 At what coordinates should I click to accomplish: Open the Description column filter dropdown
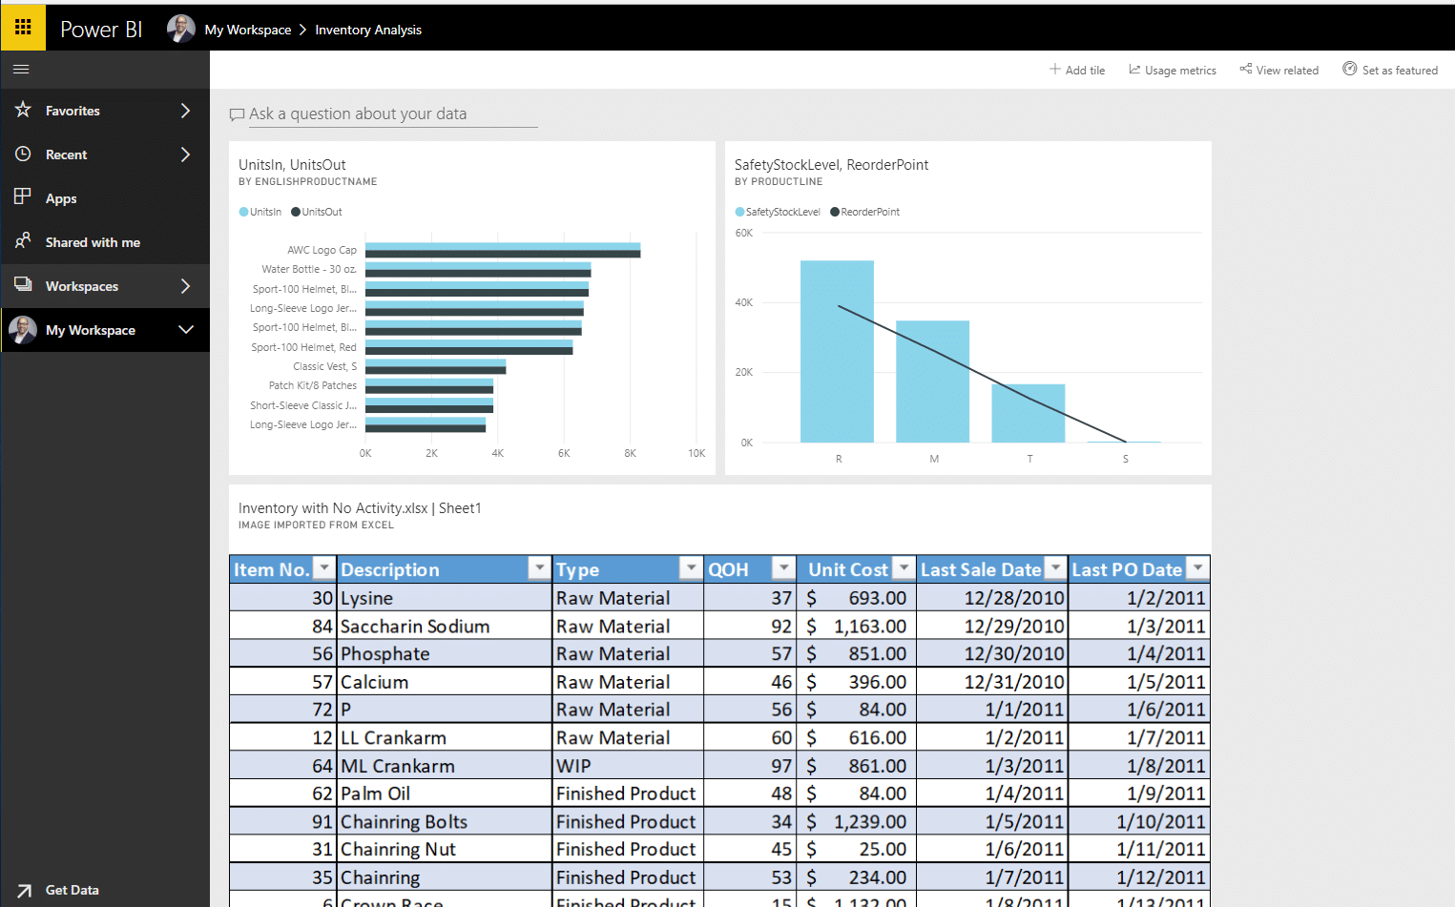pyautogui.click(x=539, y=568)
